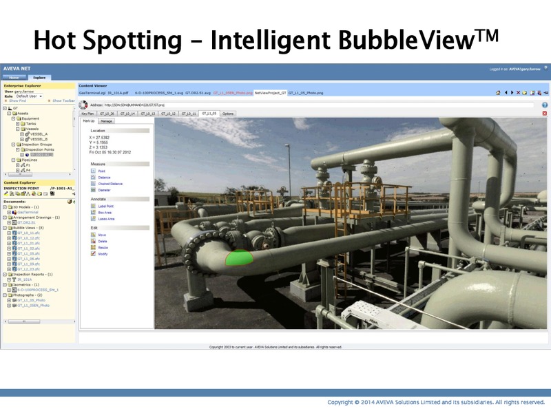Switch to the GasTerminal.zgl open document

tap(92, 93)
